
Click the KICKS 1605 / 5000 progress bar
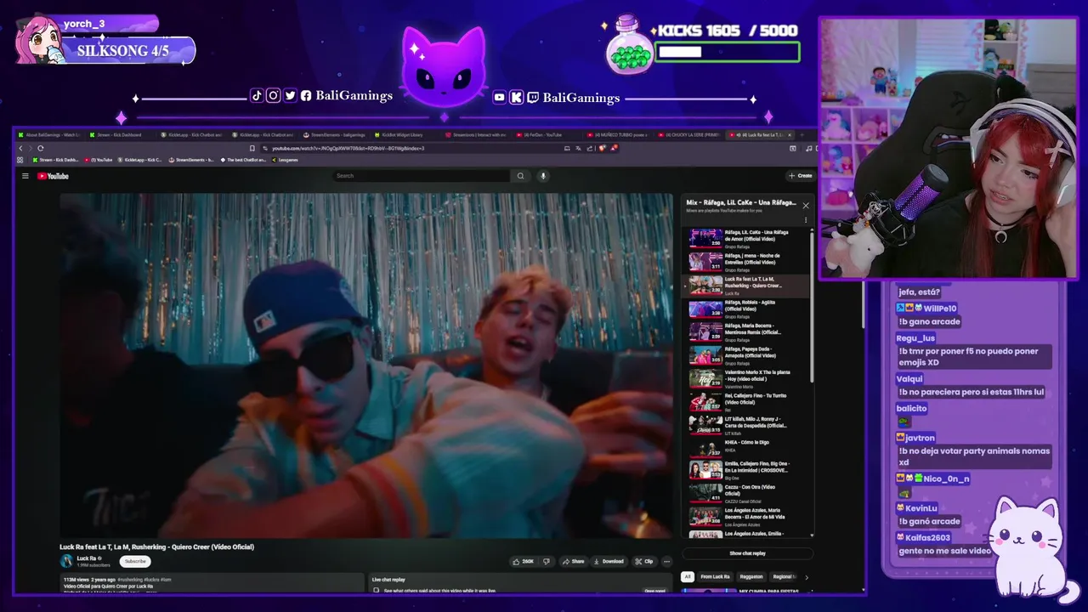coord(728,52)
